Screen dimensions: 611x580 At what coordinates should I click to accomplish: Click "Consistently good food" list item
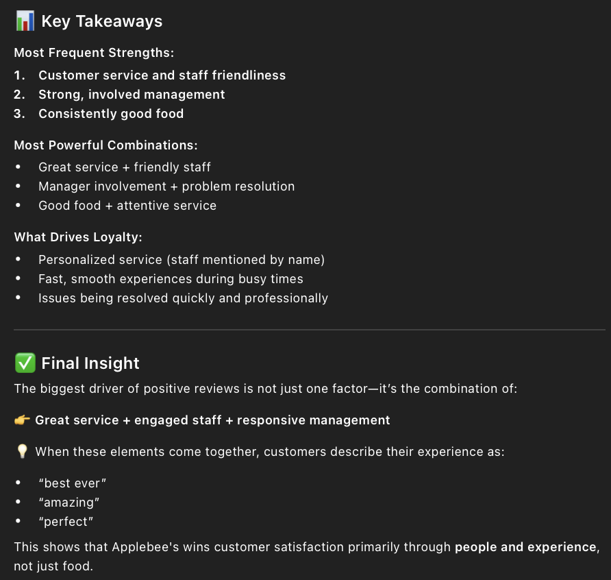(111, 114)
